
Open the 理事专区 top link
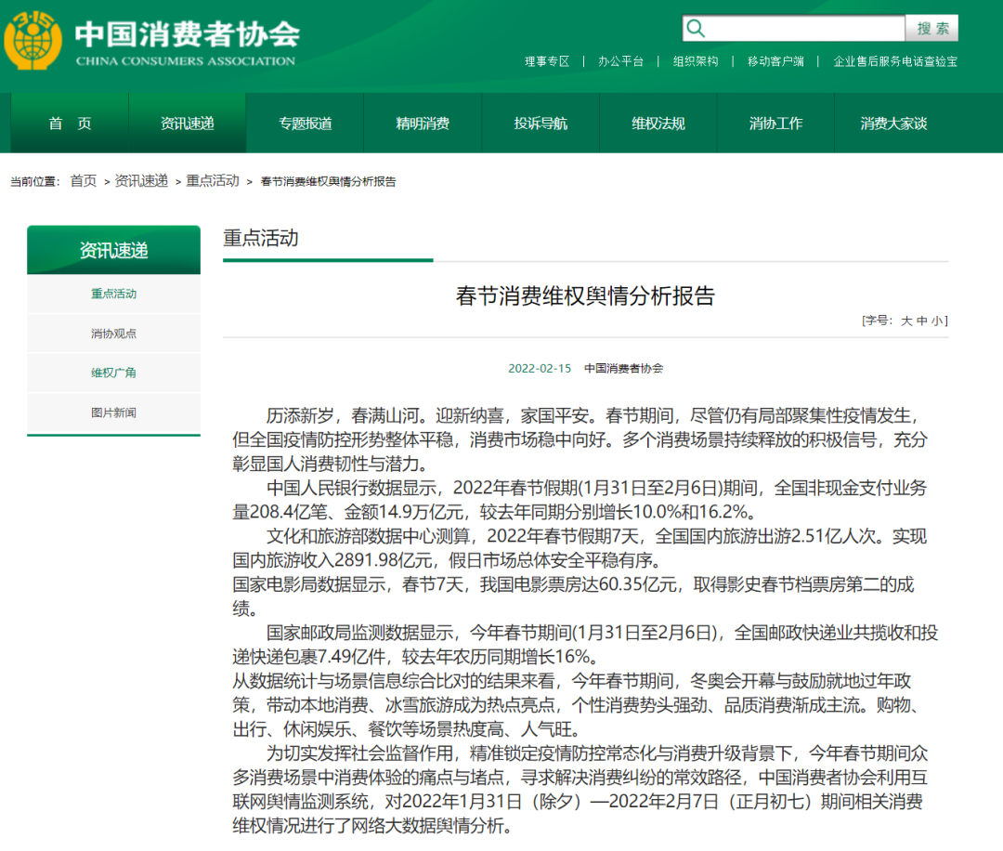[x=547, y=61]
